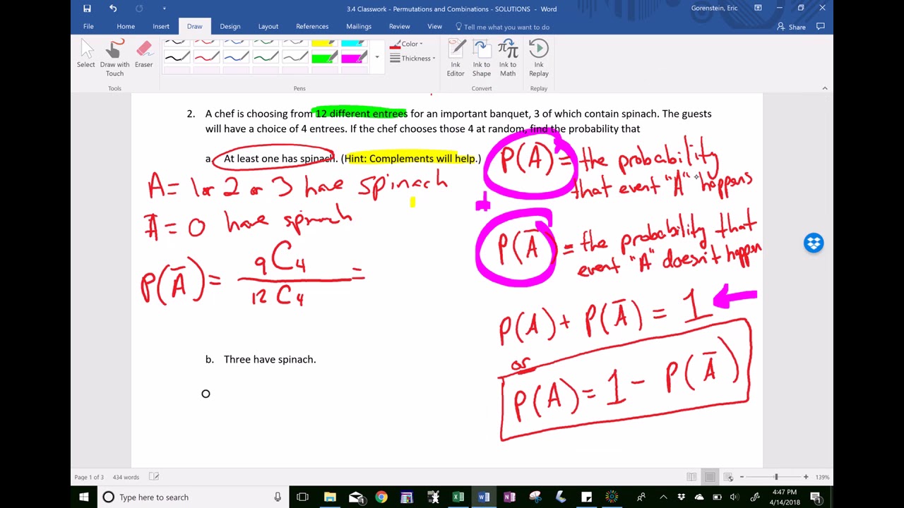Screen dimensions: 904x508
Task: Start Ink Replay
Action: tap(539, 58)
